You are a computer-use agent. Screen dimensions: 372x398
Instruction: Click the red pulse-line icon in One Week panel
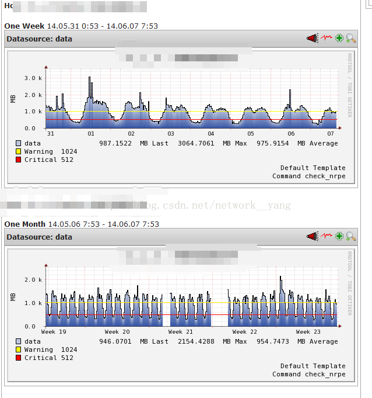click(x=327, y=38)
